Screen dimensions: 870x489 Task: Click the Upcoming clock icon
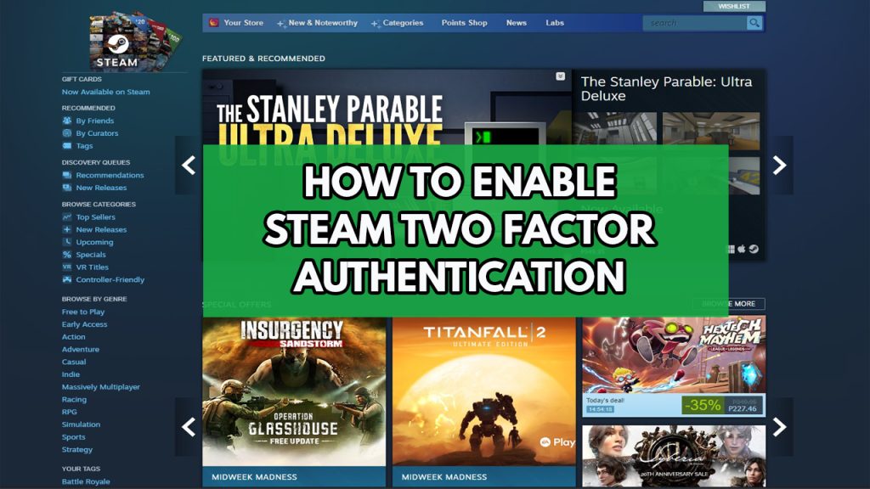pyautogui.click(x=67, y=242)
